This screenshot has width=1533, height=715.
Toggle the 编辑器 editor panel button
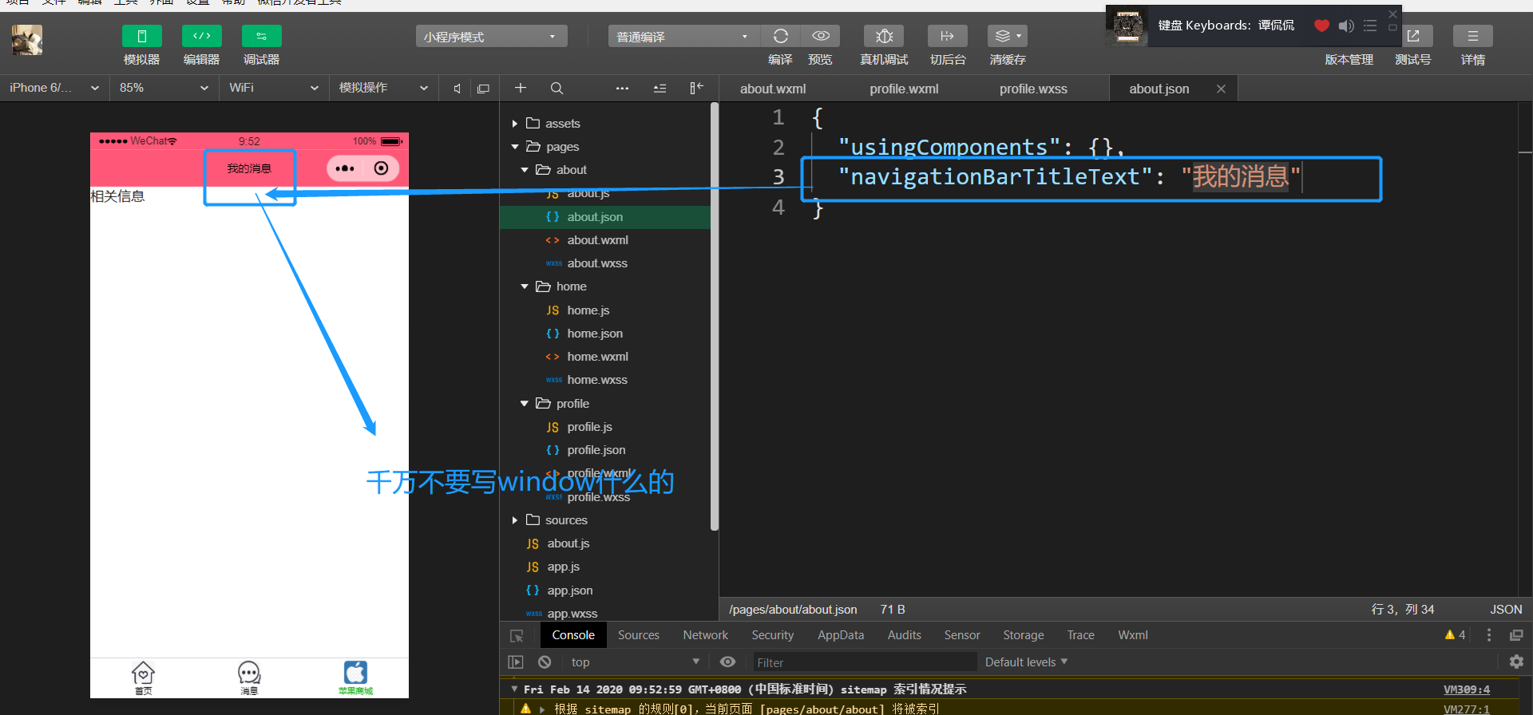201,37
